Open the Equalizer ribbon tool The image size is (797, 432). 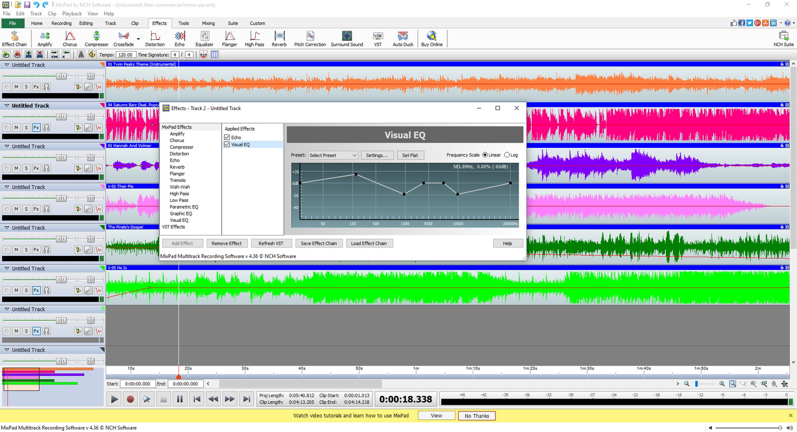point(204,38)
